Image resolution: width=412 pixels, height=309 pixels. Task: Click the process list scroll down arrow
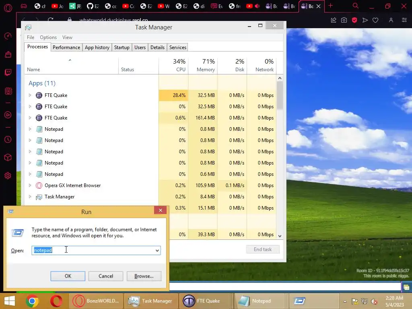pyautogui.click(x=280, y=236)
